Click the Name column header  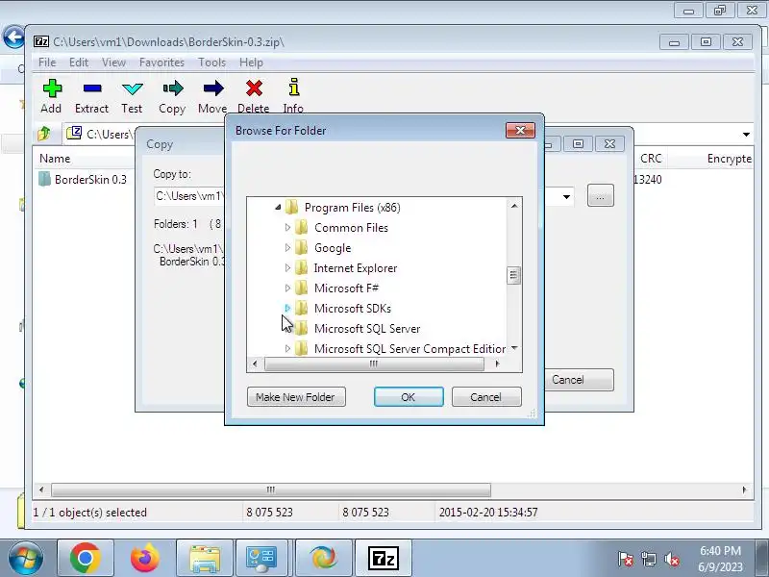[x=55, y=159]
